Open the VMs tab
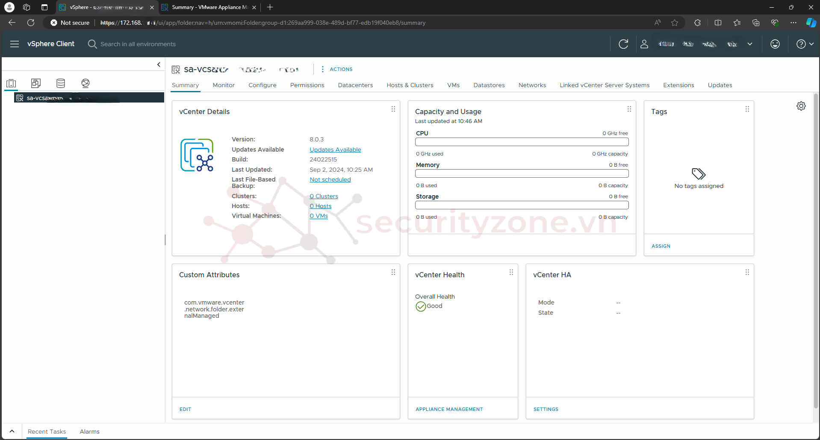 [454, 85]
